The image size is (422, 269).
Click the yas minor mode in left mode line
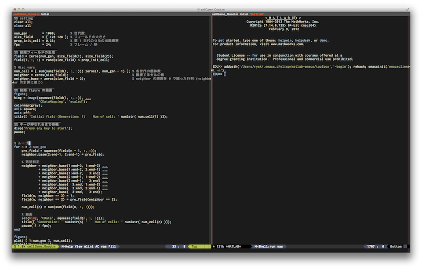(104, 247)
